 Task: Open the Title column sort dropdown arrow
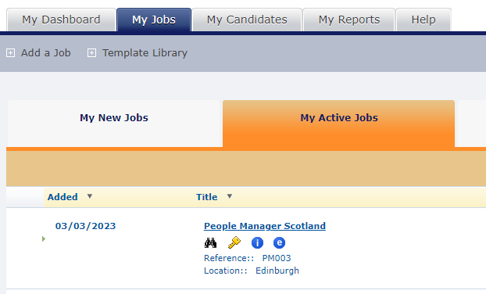coord(230,196)
